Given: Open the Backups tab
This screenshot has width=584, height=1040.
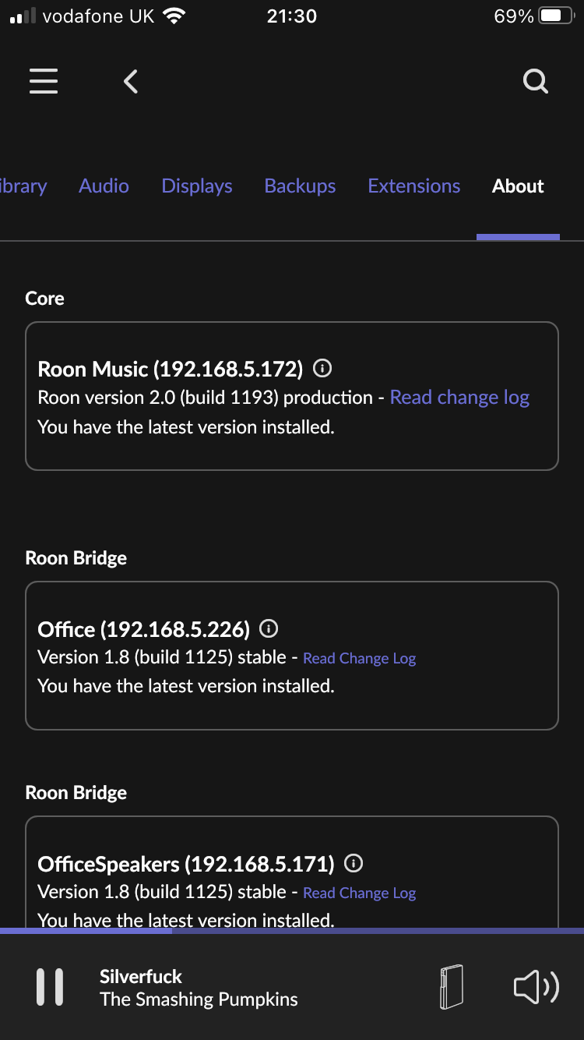Looking at the screenshot, I should tap(300, 186).
